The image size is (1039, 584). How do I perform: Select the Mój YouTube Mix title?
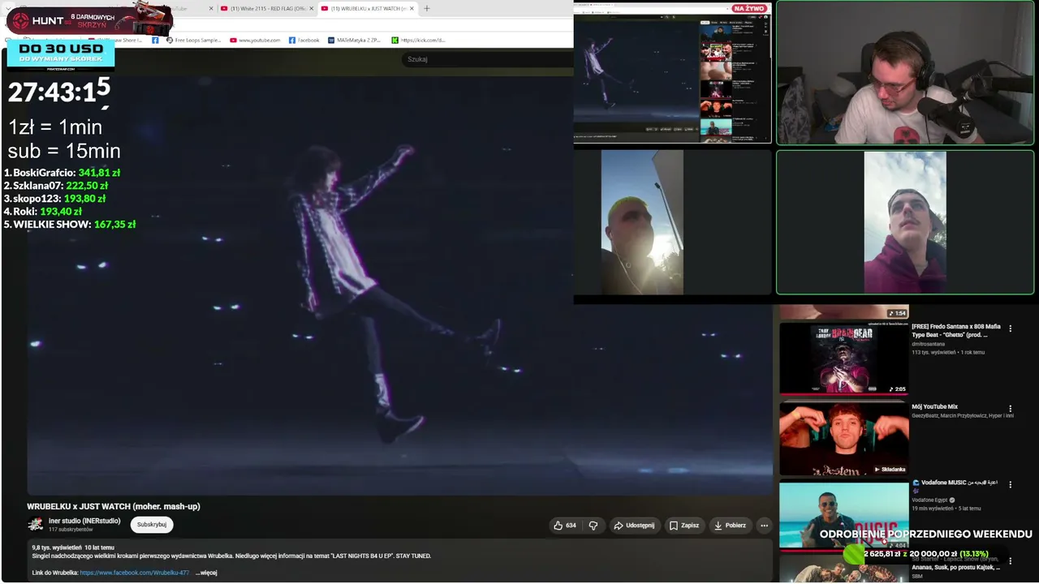(934, 406)
